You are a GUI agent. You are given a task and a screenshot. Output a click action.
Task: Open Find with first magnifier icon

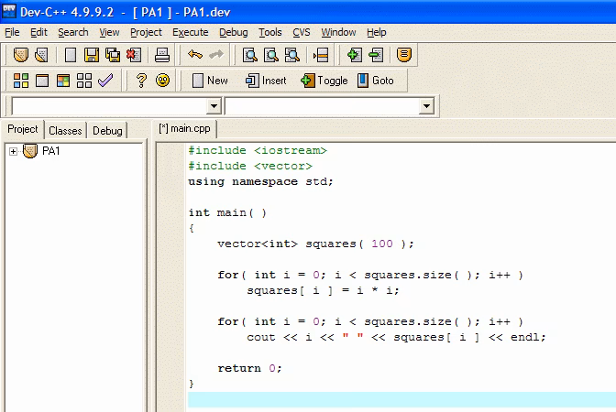point(250,55)
